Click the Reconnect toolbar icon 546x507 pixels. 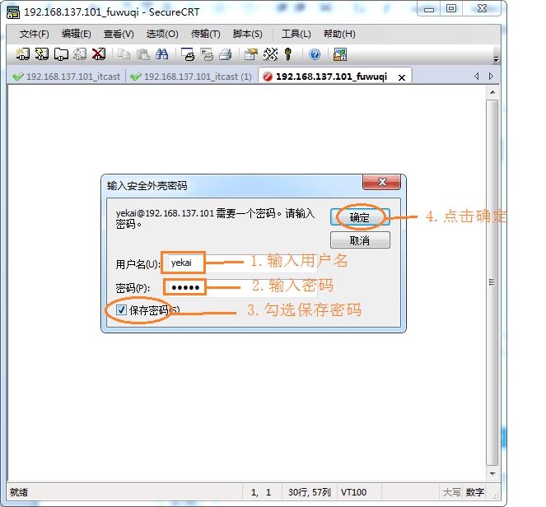(x=80, y=54)
